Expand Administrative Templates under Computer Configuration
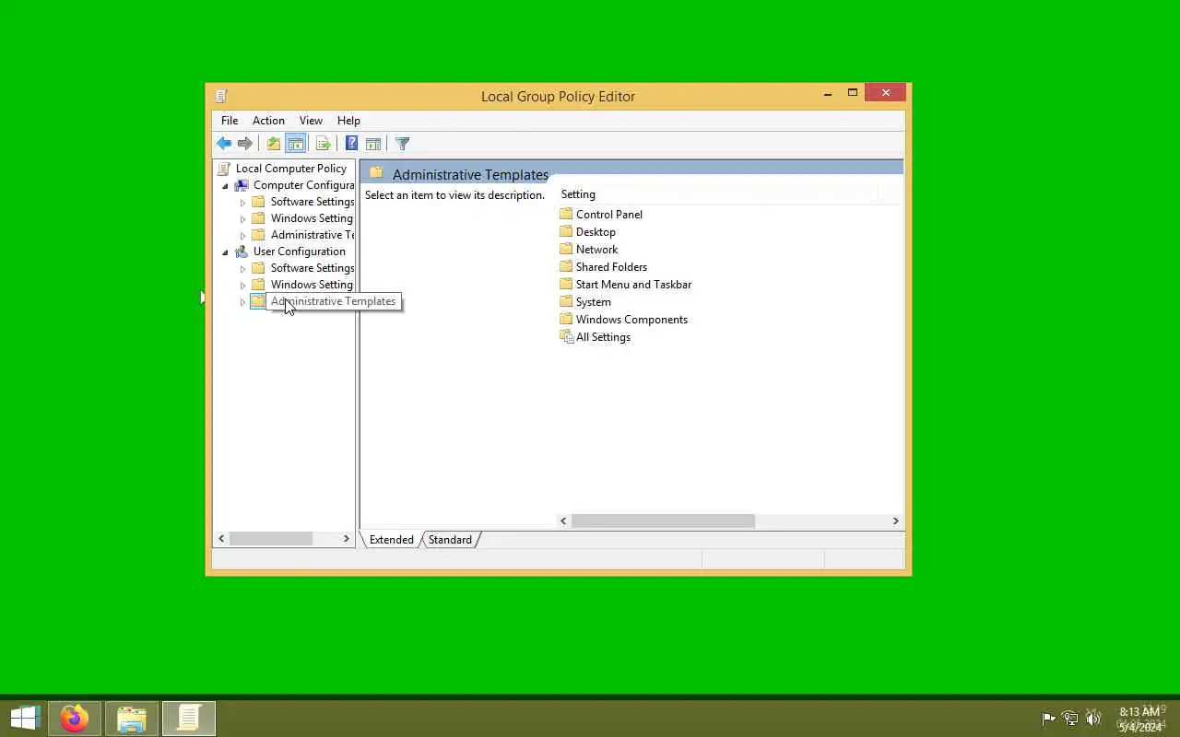This screenshot has height=737, width=1180. click(242, 236)
